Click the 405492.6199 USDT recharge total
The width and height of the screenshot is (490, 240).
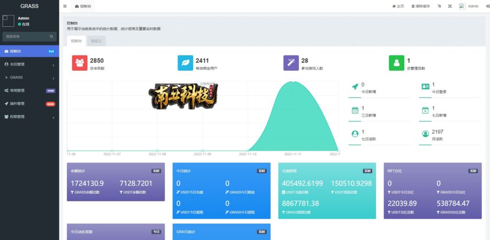(x=302, y=184)
